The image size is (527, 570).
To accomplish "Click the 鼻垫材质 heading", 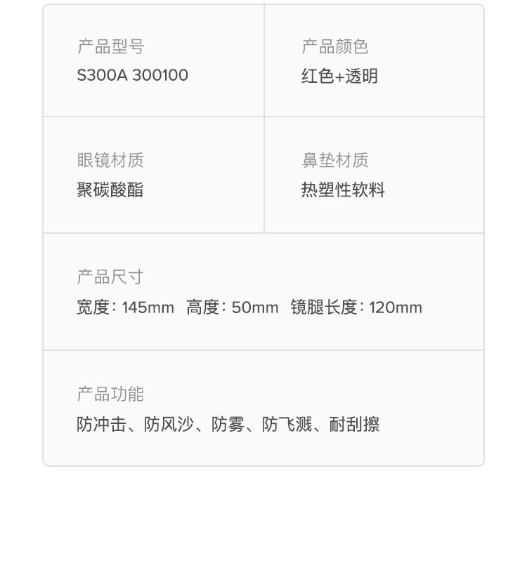I will [x=335, y=160].
